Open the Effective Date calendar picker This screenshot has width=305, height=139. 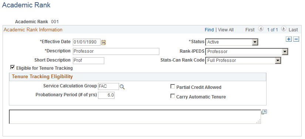104,42
